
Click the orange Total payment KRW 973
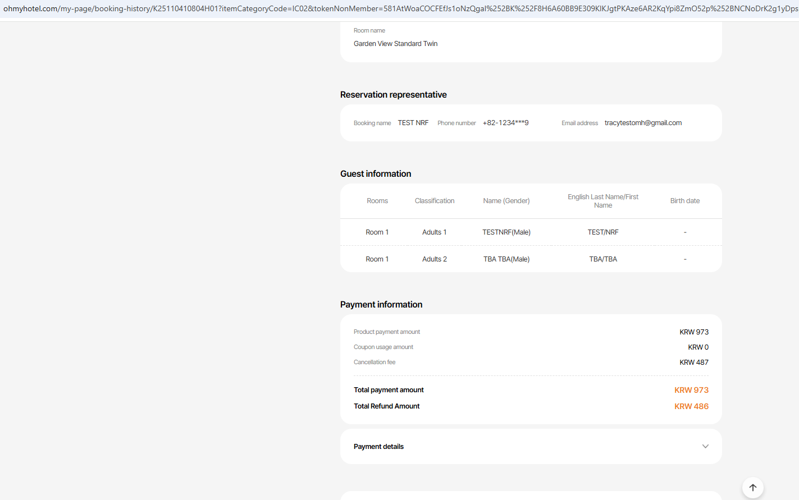691,390
